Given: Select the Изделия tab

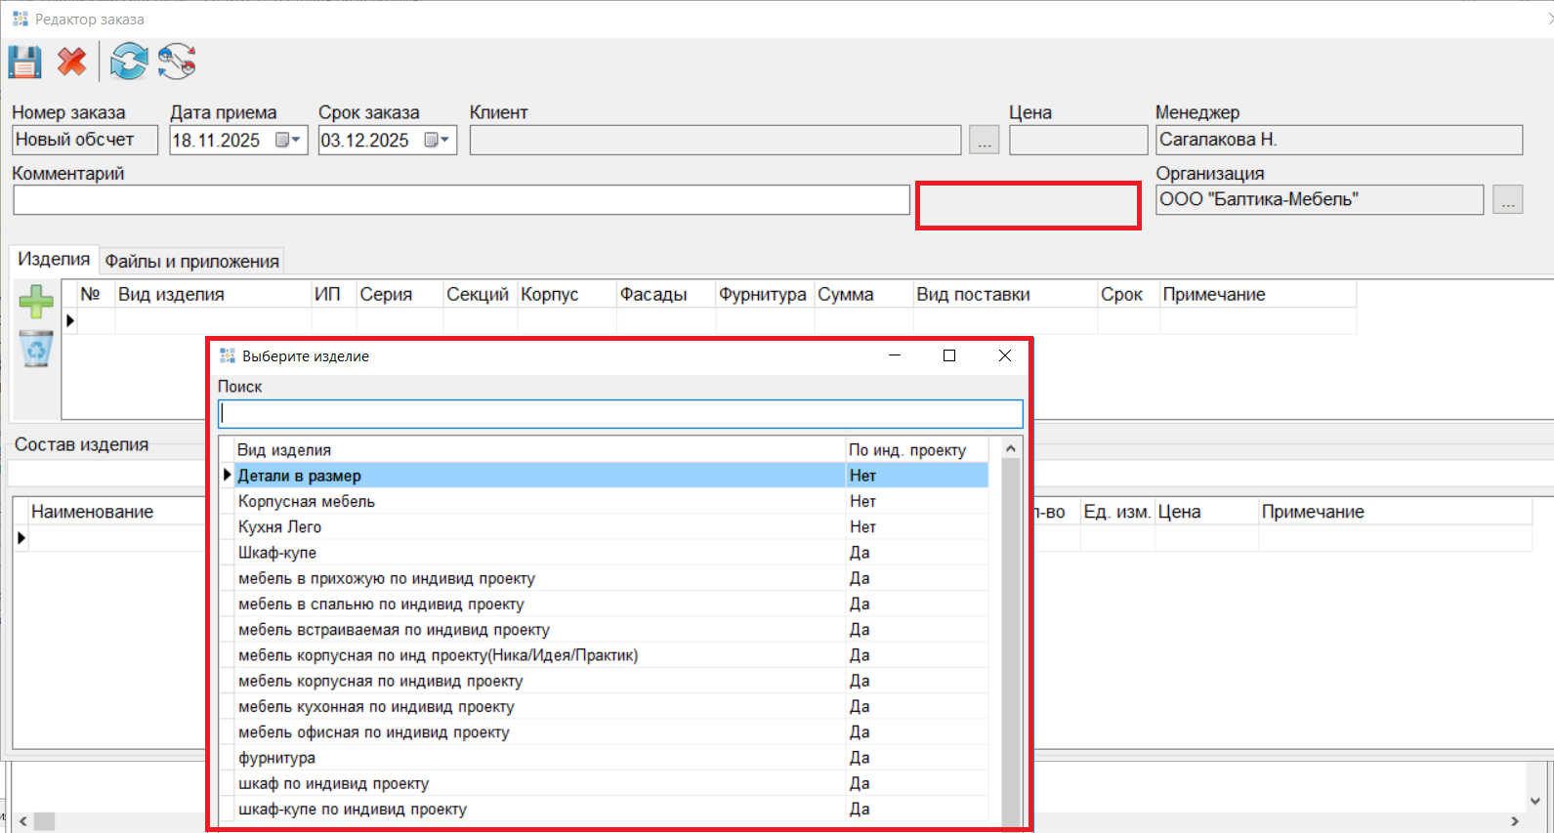Looking at the screenshot, I should point(54,260).
